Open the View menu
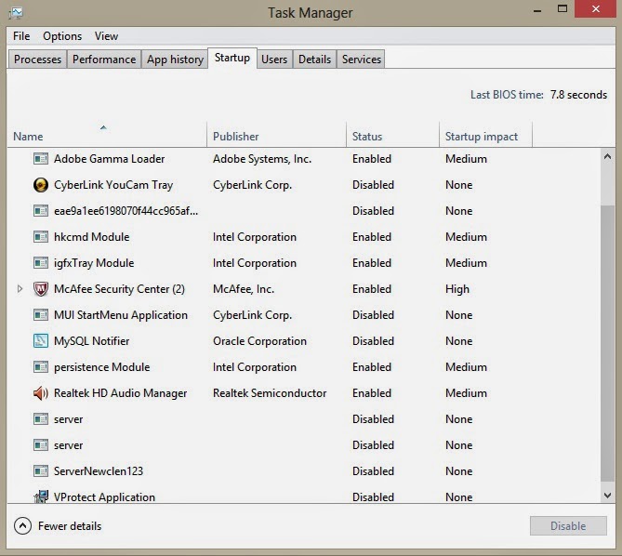Screen dimensions: 622x556 tap(106, 36)
